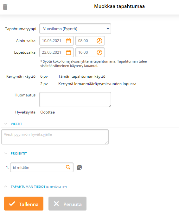
Task: Click the VIESTIT section header
Action: tap(16, 124)
